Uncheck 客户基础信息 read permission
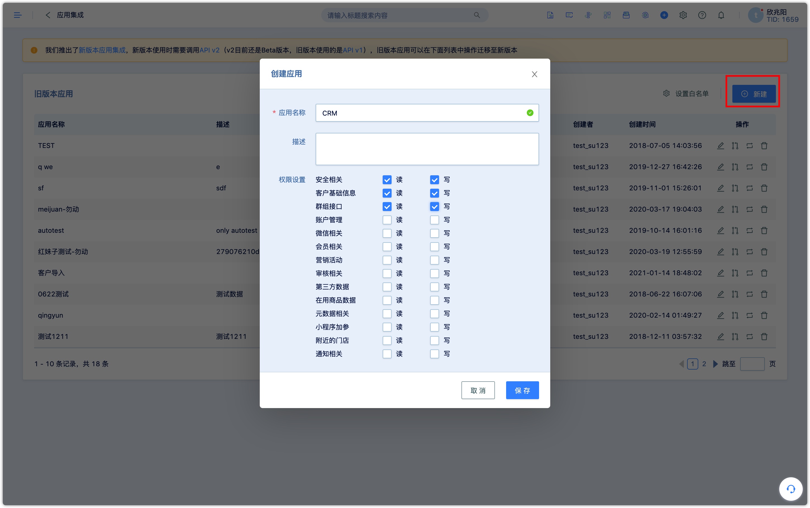The width and height of the screenshot is (810, 508). 387,193
